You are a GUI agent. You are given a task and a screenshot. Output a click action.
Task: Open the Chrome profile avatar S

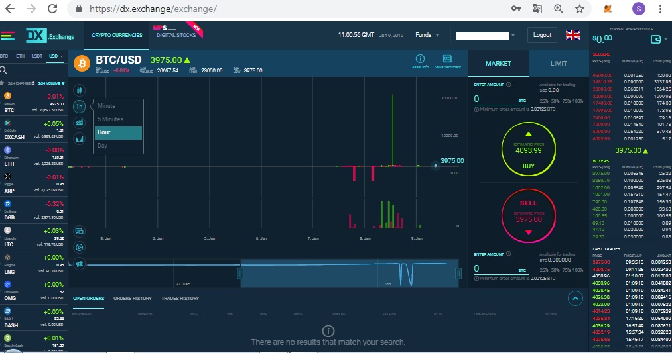pos(639,9)
